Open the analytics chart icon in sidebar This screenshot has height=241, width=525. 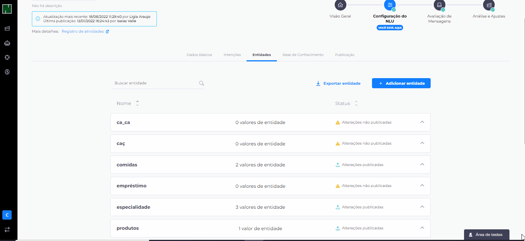[7, 28]
